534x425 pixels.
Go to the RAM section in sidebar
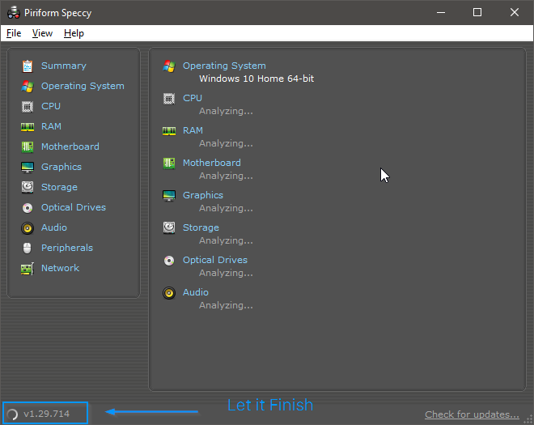click(51, 126)
